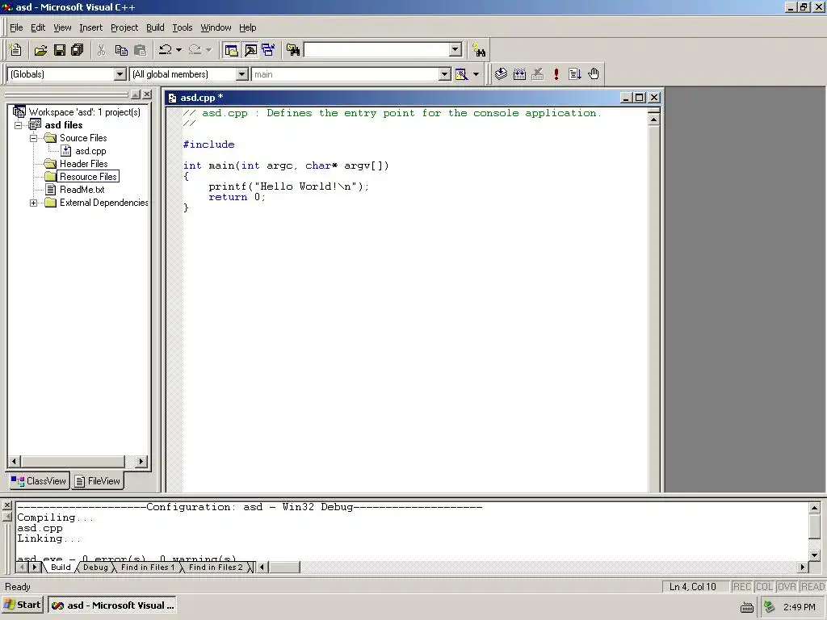Select the Header Files folder
Viewport: 827px width, 620px height.
point(83,164)
